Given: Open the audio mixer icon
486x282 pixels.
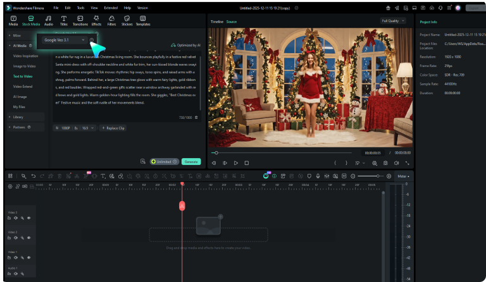Looking at the screenshot, I should click(327, 176).
